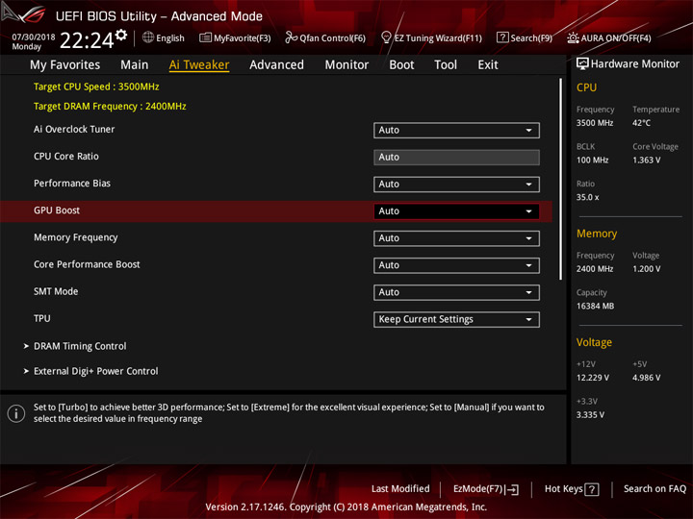Viewport: 693px width, 519px height.
Task: Toggle the AURA ON/OFF light icon
Action: coord(573,37)
